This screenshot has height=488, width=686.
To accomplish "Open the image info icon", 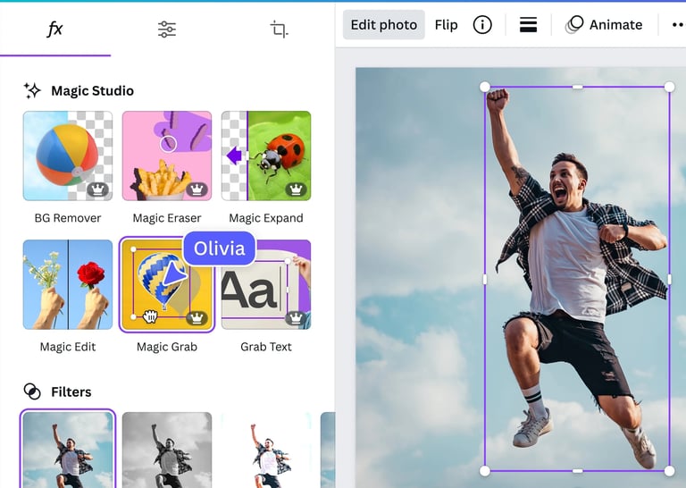I will (482, 25).
